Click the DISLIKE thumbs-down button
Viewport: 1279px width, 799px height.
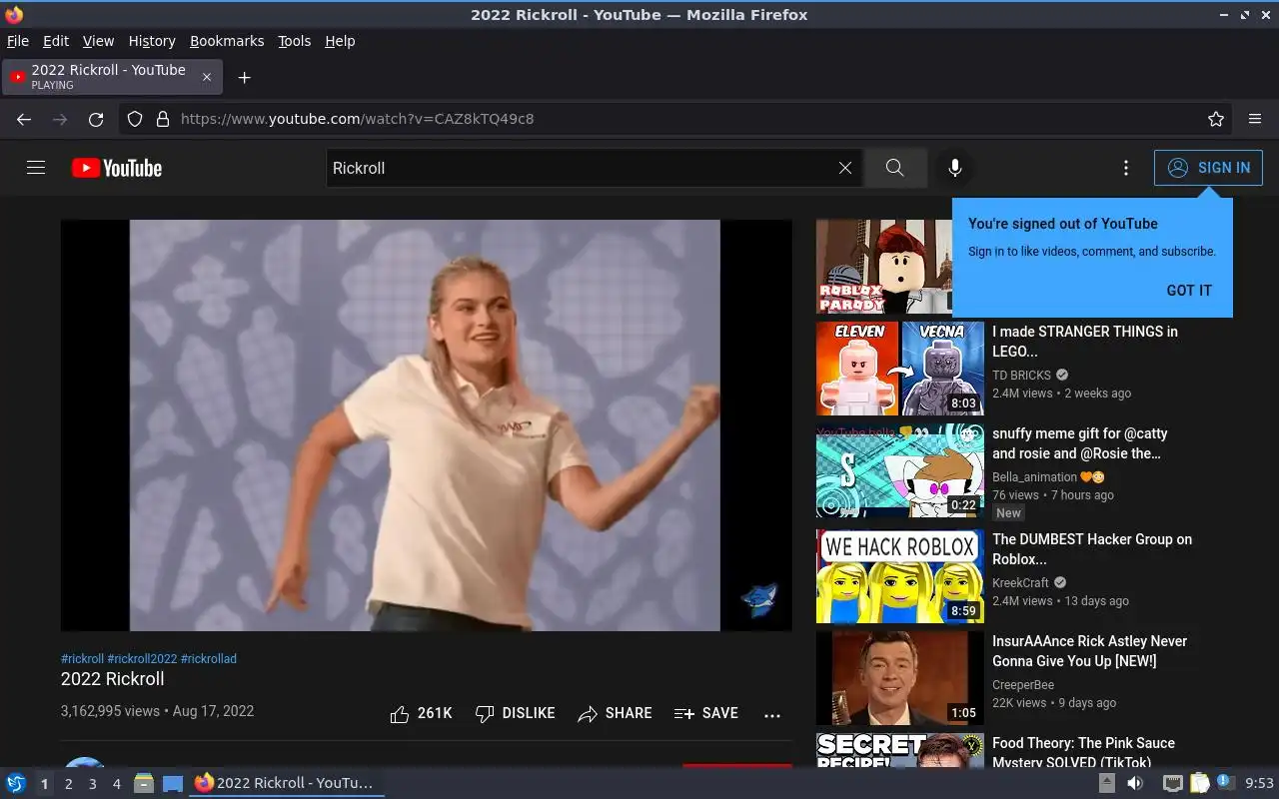coord(515,713)
